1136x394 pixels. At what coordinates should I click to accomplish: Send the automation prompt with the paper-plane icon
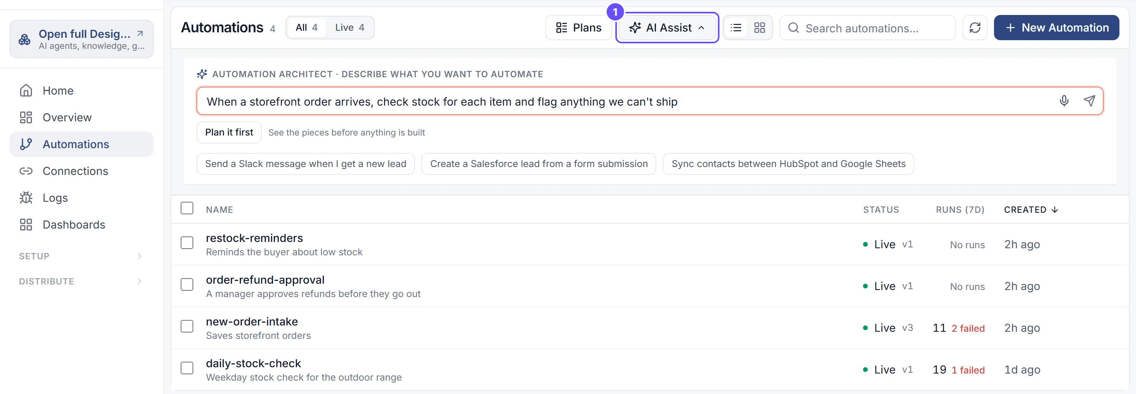[1089, 101]
